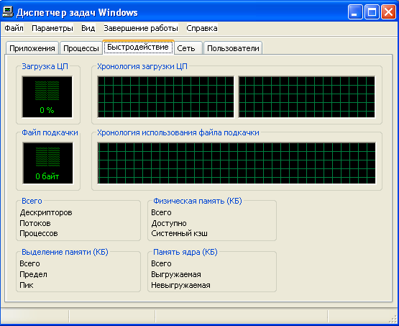
Task: Select the Быстродействие tab
Action: (138, 47)
